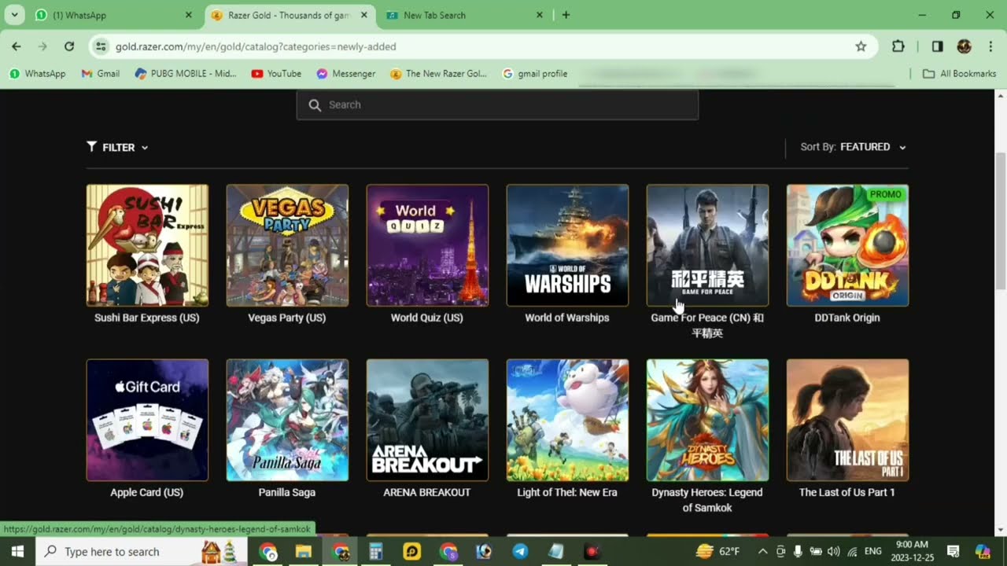Click the address bar URL

[x=256, y=46]
